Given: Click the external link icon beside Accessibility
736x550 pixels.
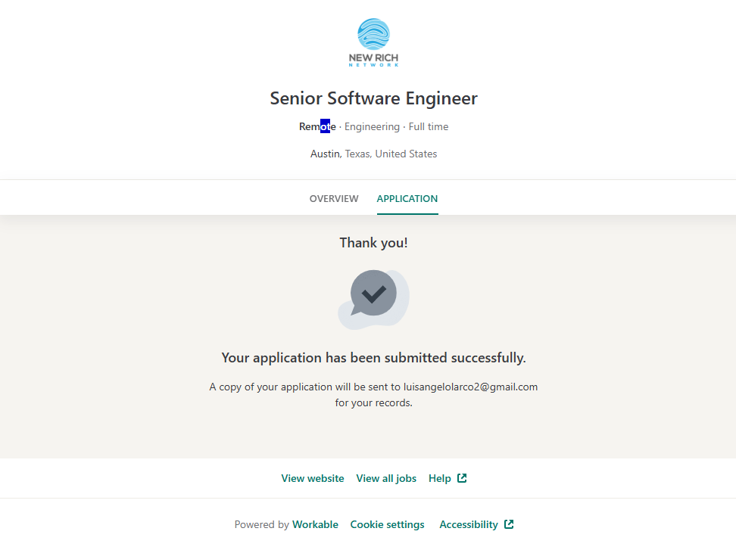Looking at the screenshot, I should [x=509, y=524].
